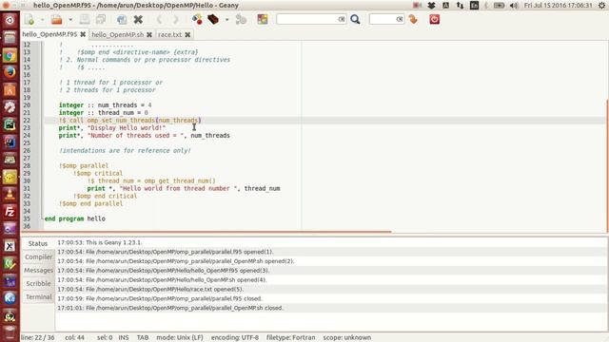Close the hello_OpenMP.sh tab
Image resolution: width=609 pixels, height=342 pixels.
click(149, 34)
